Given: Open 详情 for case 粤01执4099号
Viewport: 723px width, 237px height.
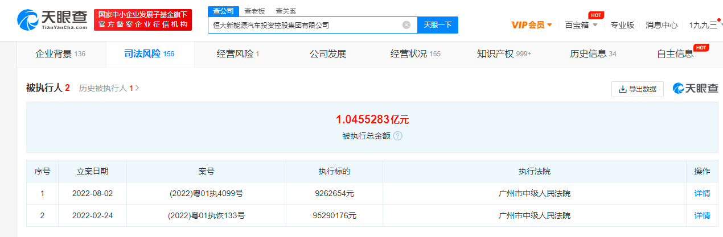Looking at the screenshot, I should [x=702, y=193].
